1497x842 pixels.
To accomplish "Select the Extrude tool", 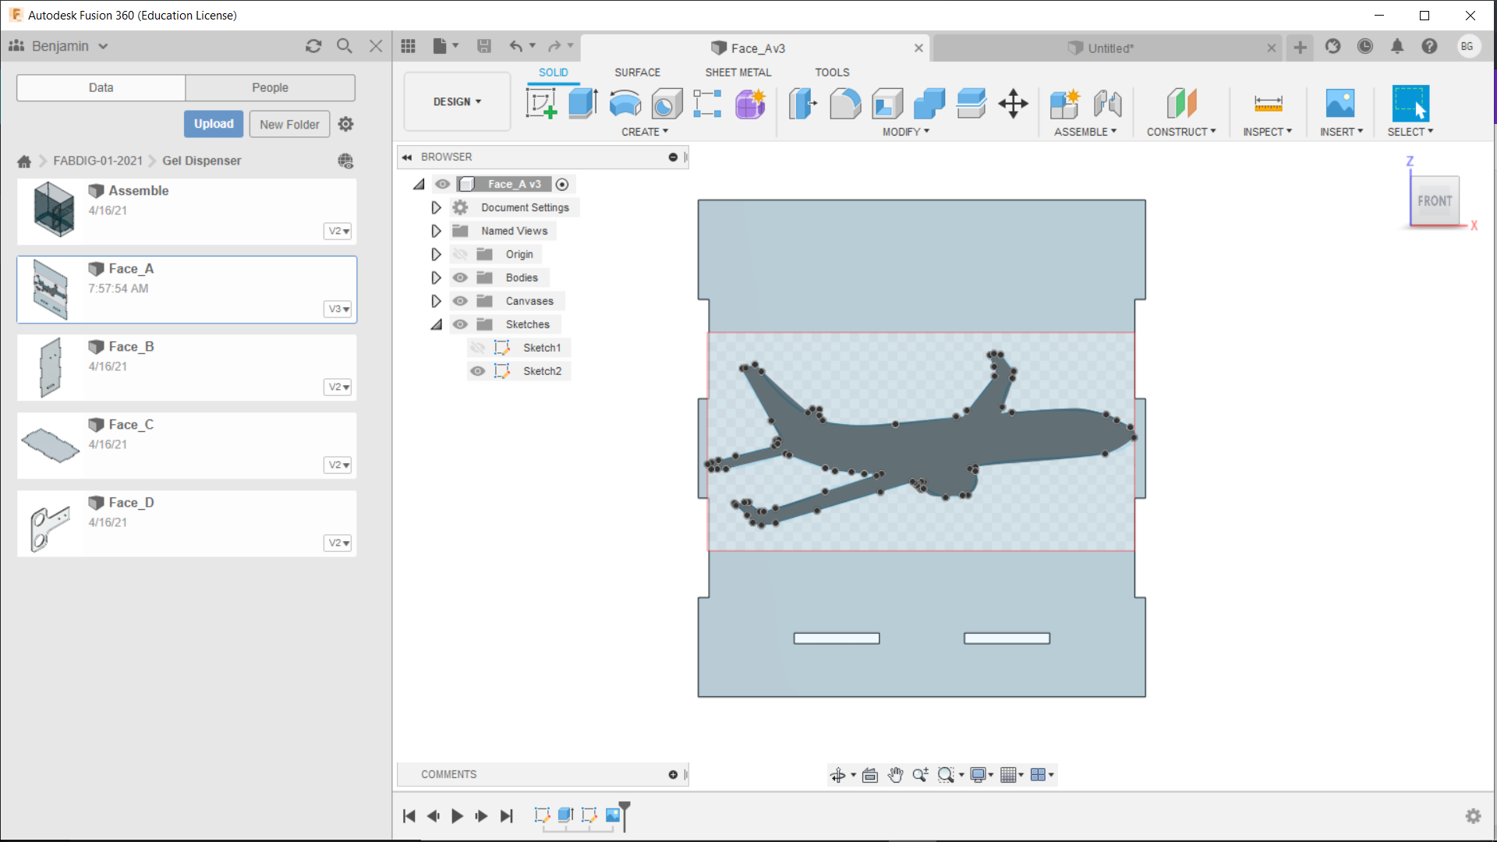I will 583,103.
